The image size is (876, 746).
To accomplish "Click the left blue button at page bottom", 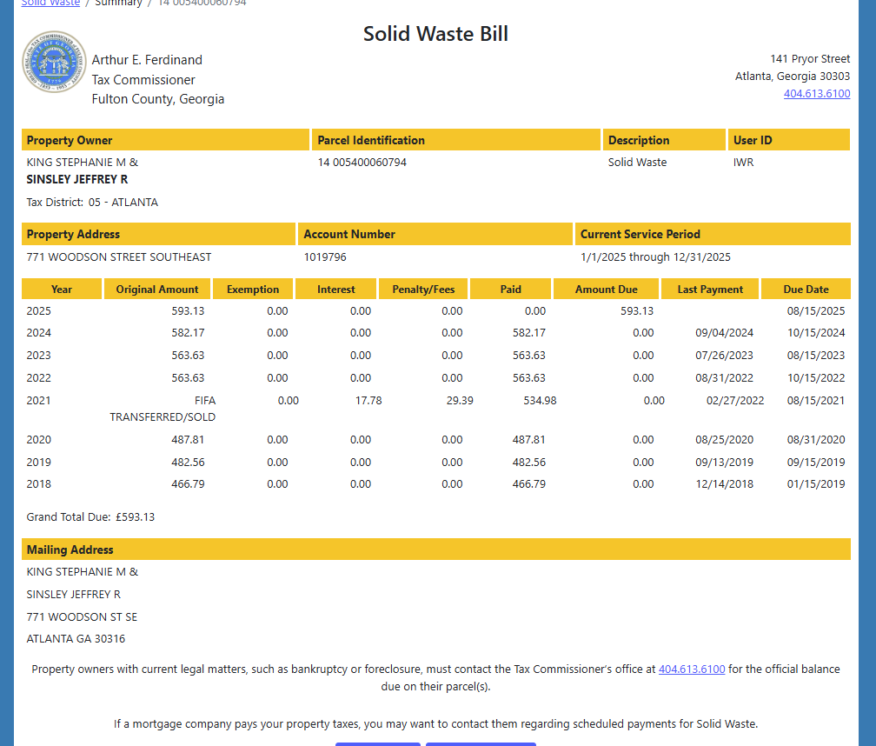I will click(378, 743).
